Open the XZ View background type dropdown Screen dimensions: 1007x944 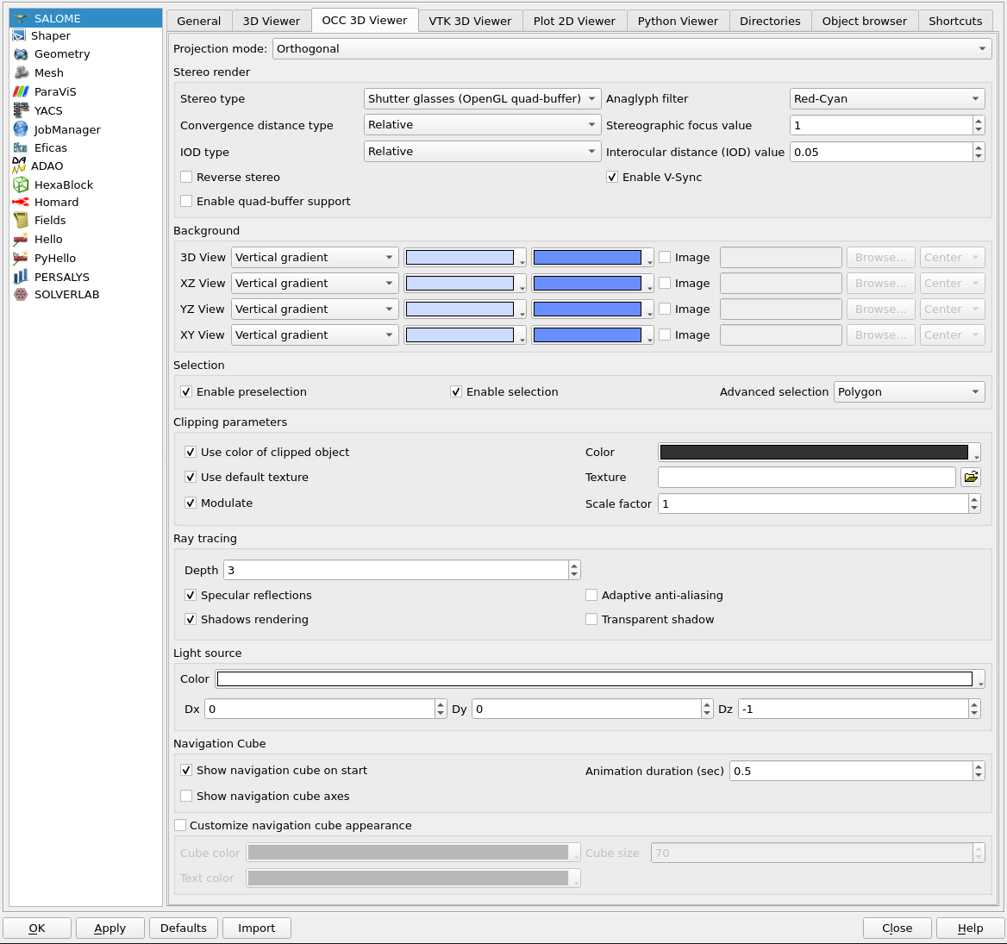pyautogui.click(x=315, y=283)
